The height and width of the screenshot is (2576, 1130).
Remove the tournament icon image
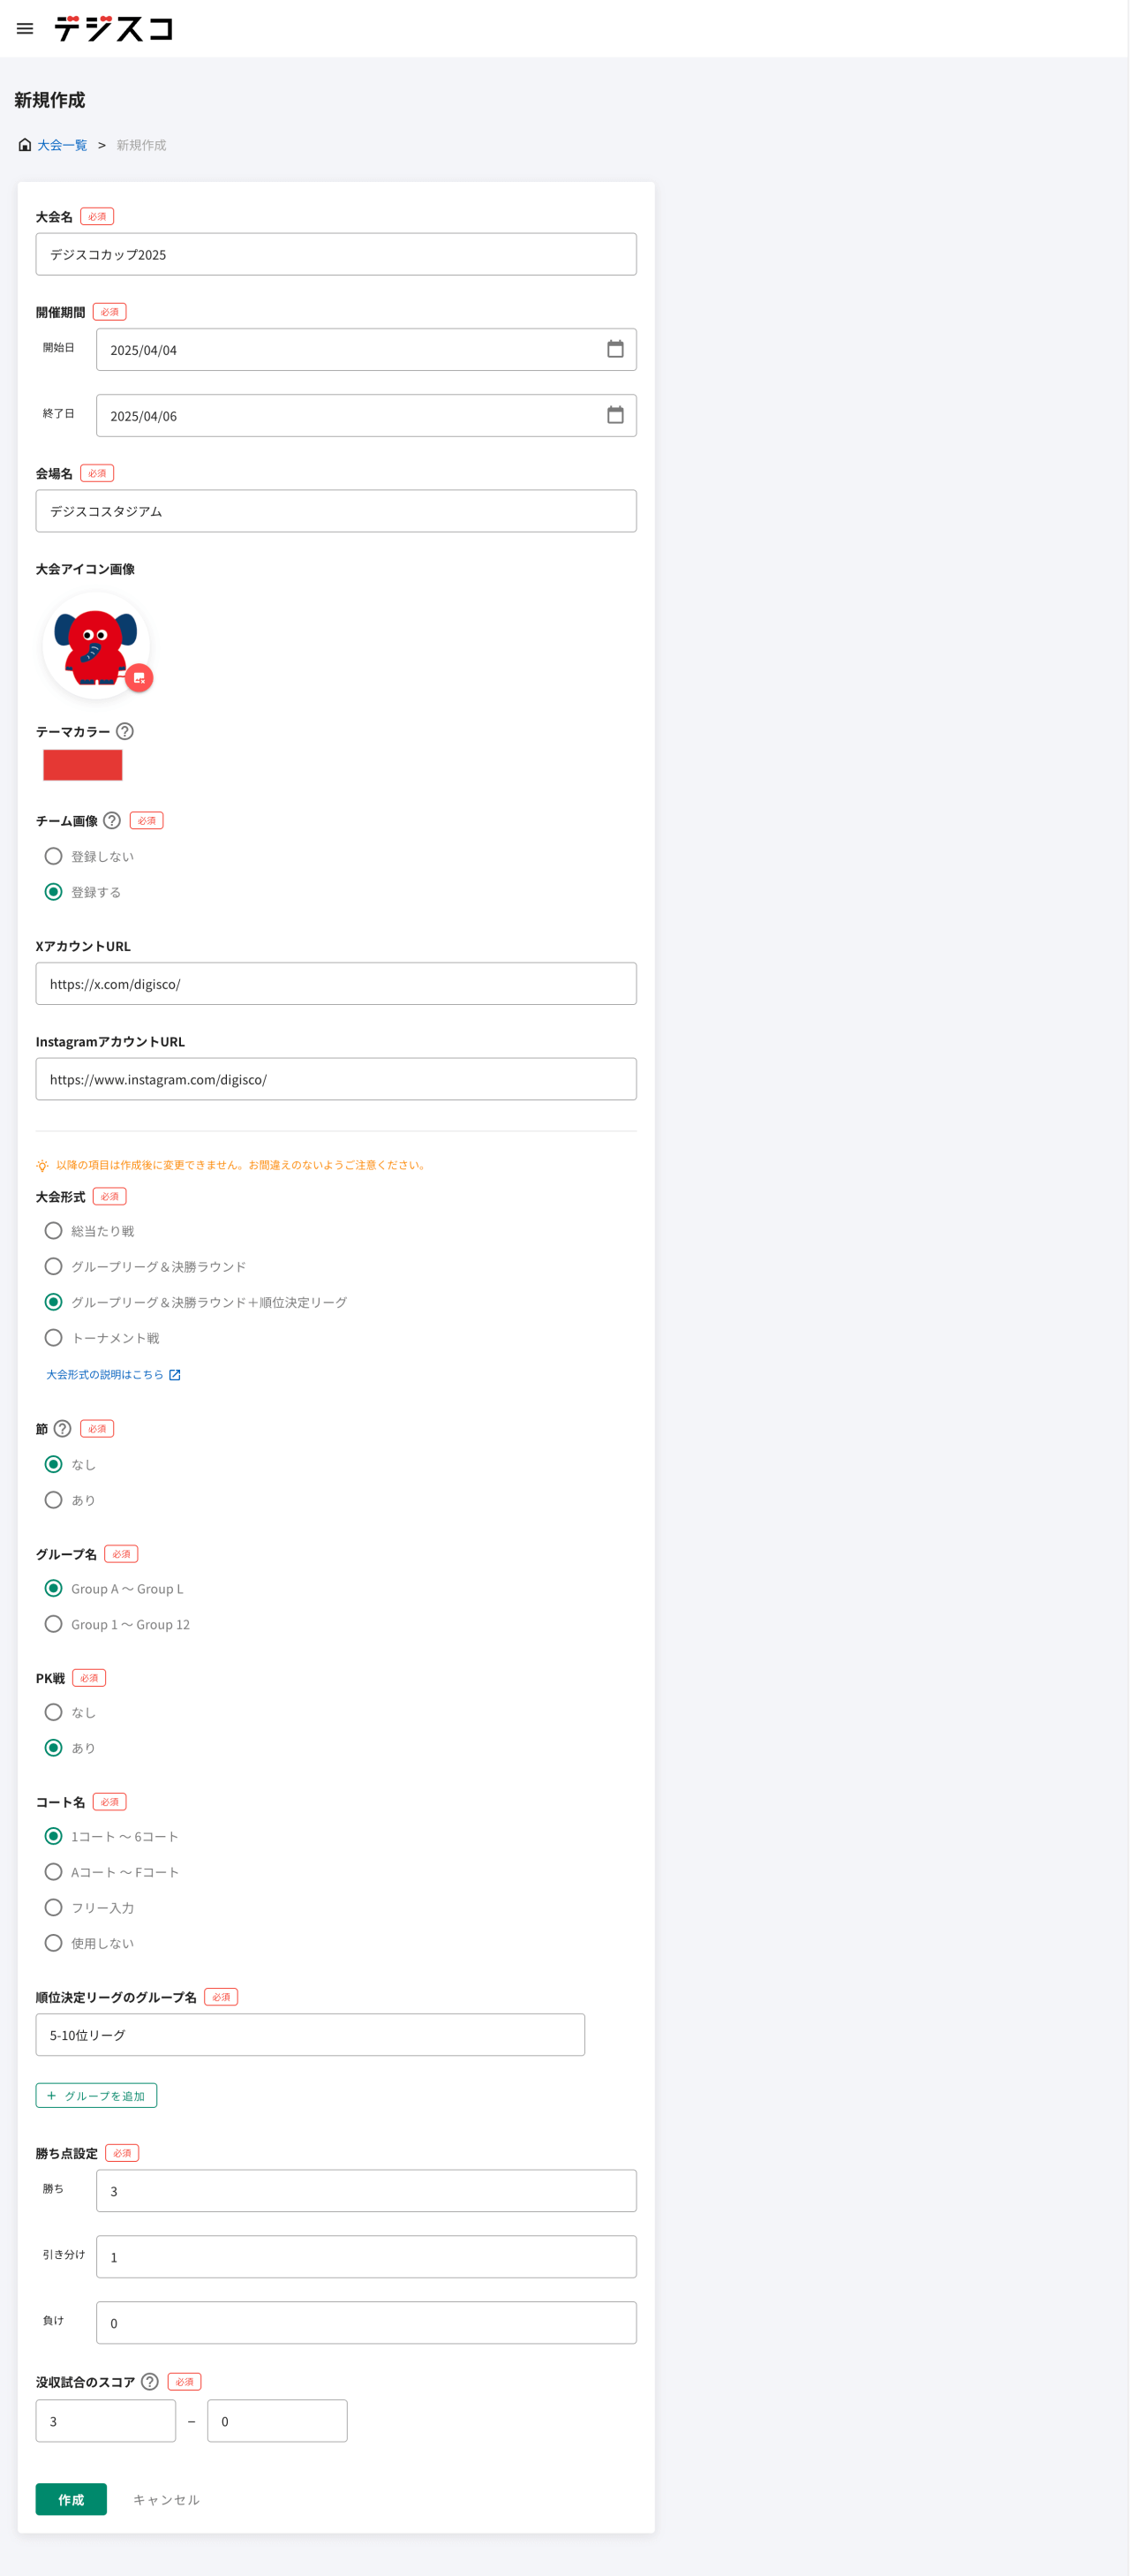139,678
